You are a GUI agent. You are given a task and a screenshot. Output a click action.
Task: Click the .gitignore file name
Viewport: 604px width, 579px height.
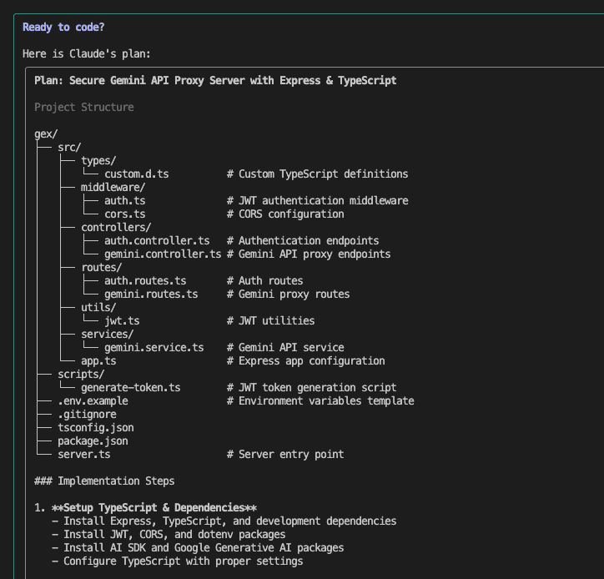pyautogui.click(x=87, y=415)
